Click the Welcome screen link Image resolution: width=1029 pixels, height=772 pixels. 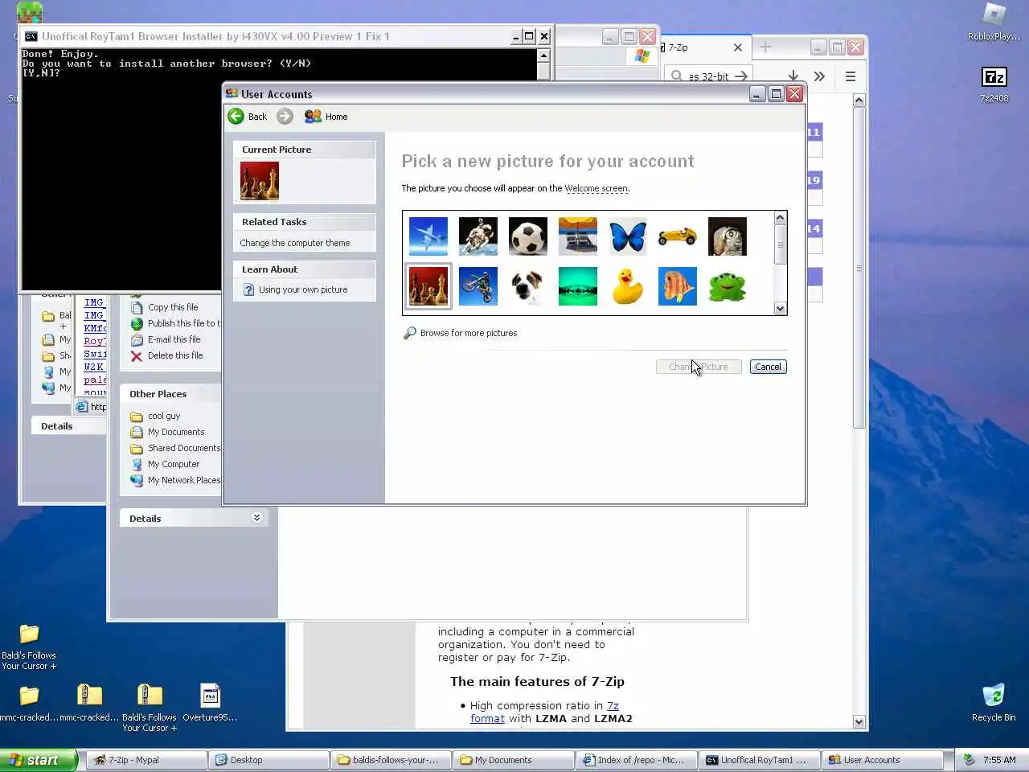596,188
